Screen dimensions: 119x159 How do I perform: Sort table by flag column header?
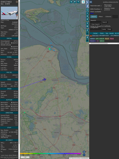(91, 33)
